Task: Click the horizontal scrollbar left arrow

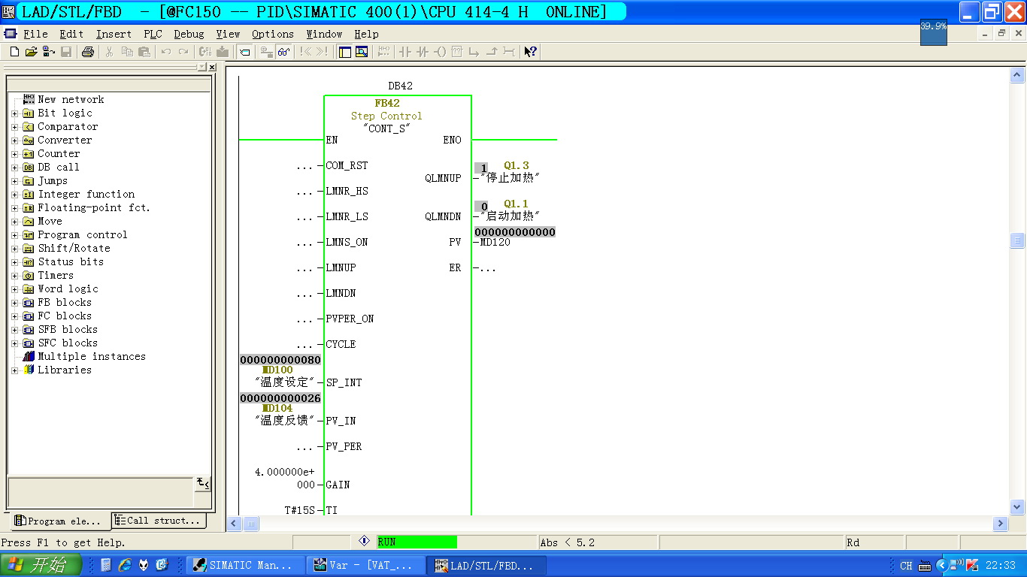Action: pyautogui.click(x=234, y=523)
